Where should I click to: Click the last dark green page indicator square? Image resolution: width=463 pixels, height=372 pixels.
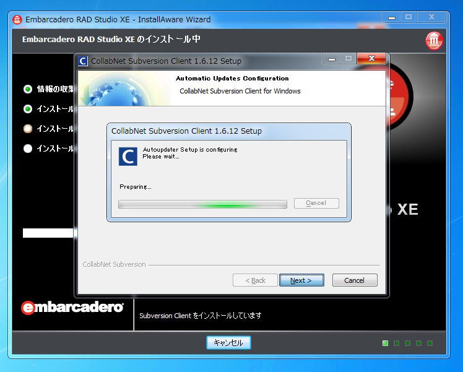[430, 343]
